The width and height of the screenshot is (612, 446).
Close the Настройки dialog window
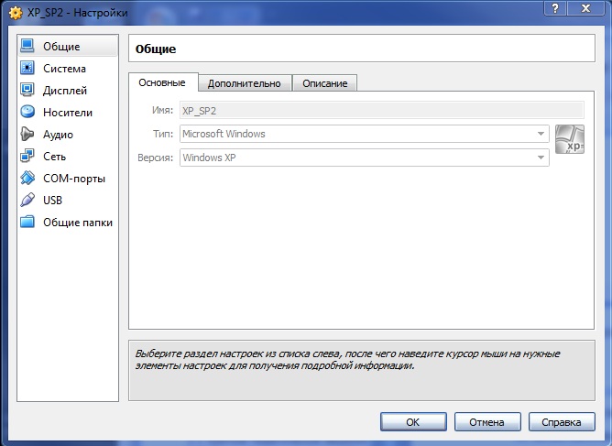585,8
